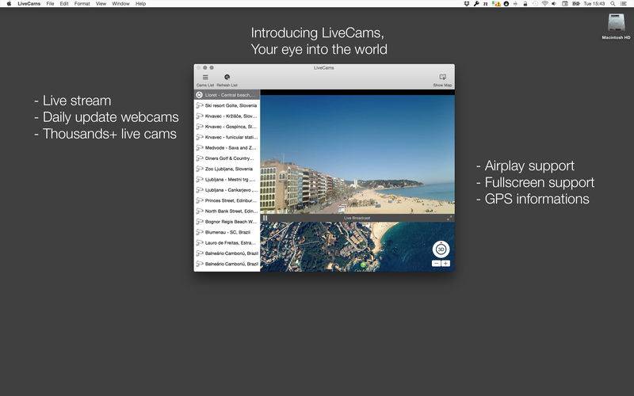Screen dimensions: 634x396
Task: Click camera icon beside Lauro de Freitas
Action: [200, 242]
